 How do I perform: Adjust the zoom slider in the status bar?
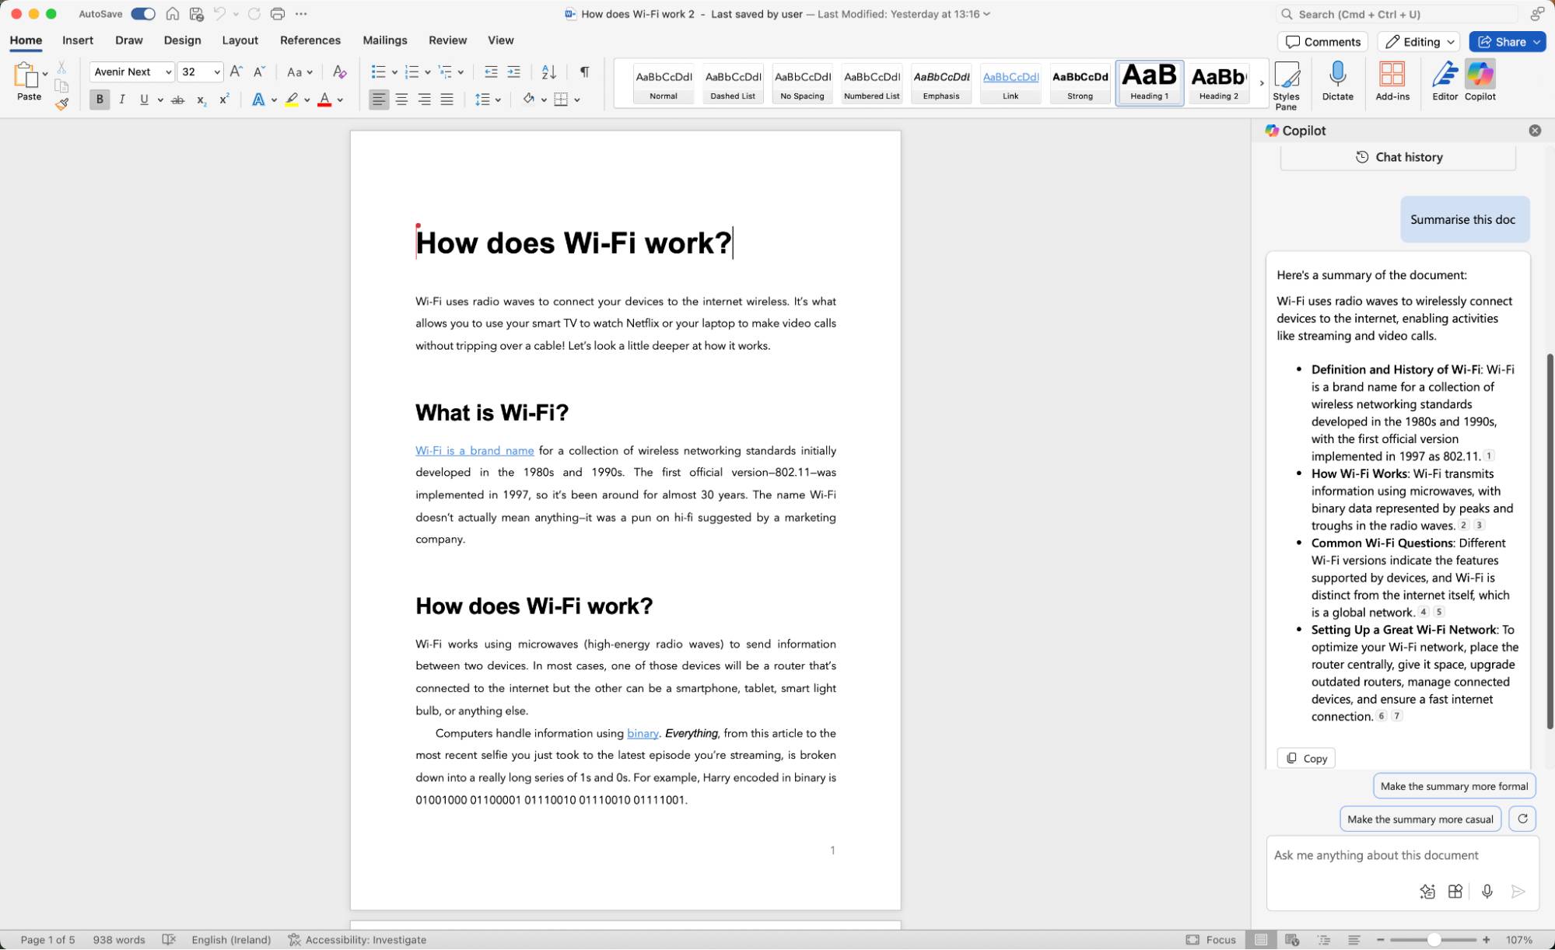click(x=1434, y=938)
